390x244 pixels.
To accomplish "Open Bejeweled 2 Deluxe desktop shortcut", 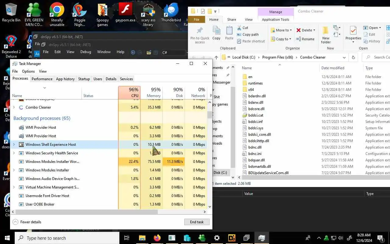I will [x=11, y=46].
